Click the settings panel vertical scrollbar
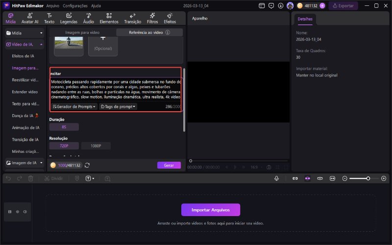 184,100
